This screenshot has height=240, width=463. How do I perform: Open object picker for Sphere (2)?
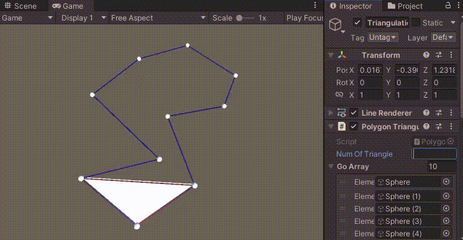coord(446,209)
